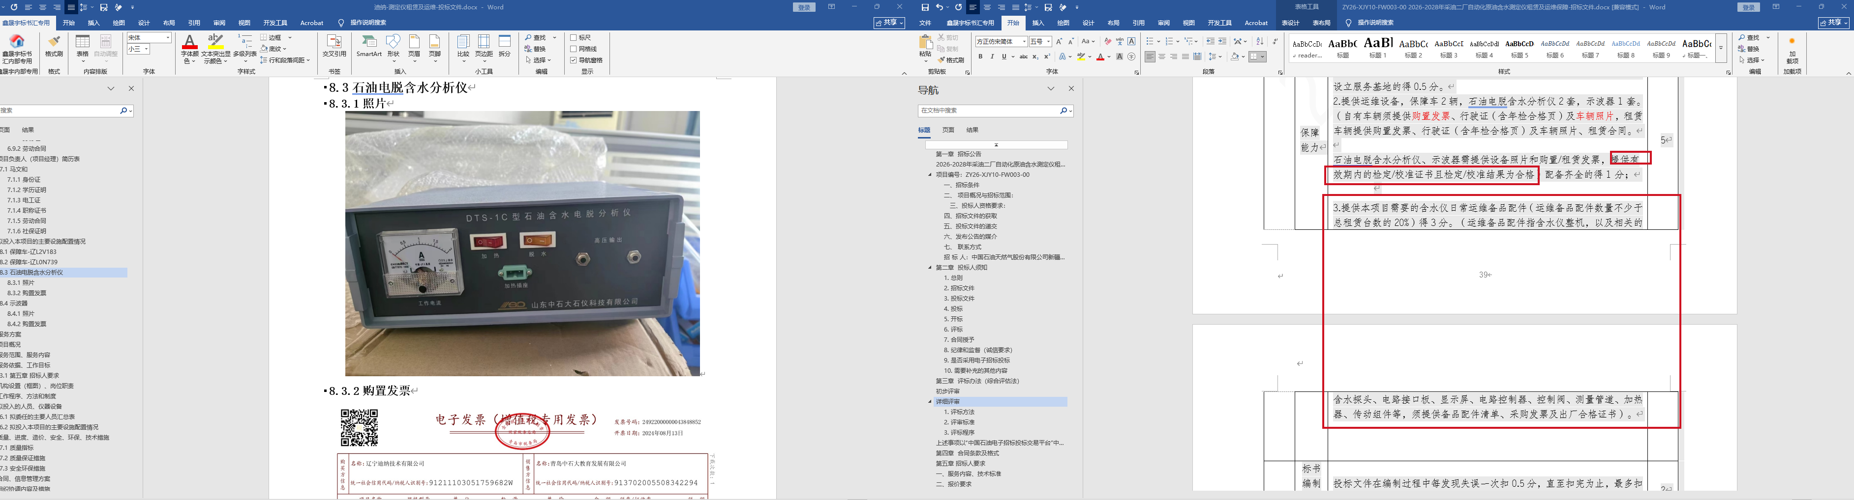Screen dimensions: 1854x500
Task: Apply strikethrough in right Word window
Action: [x=1024, y=57]
